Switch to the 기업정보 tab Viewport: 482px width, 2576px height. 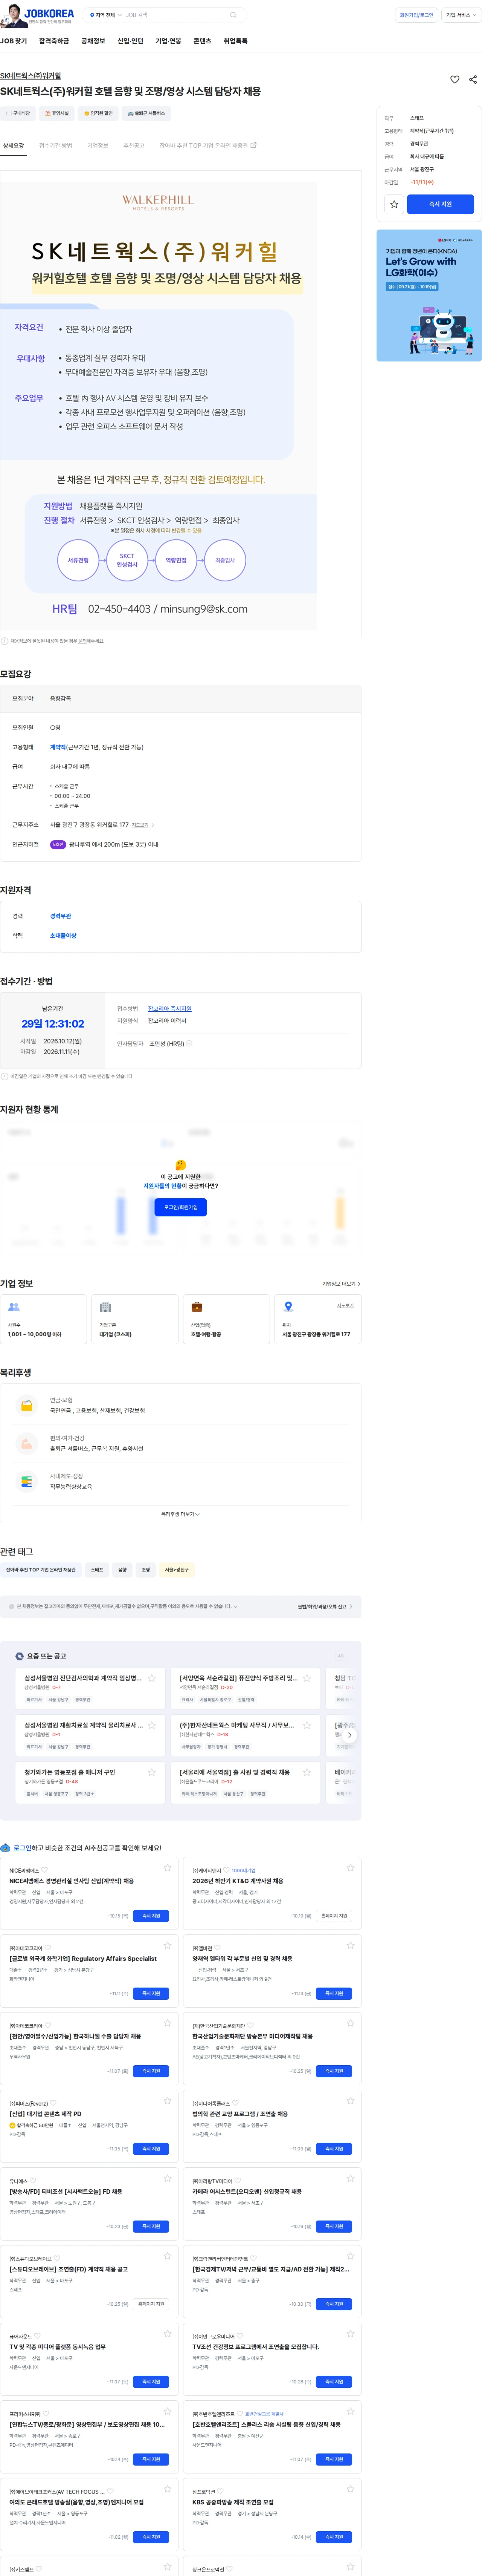[x=98, y=146]
